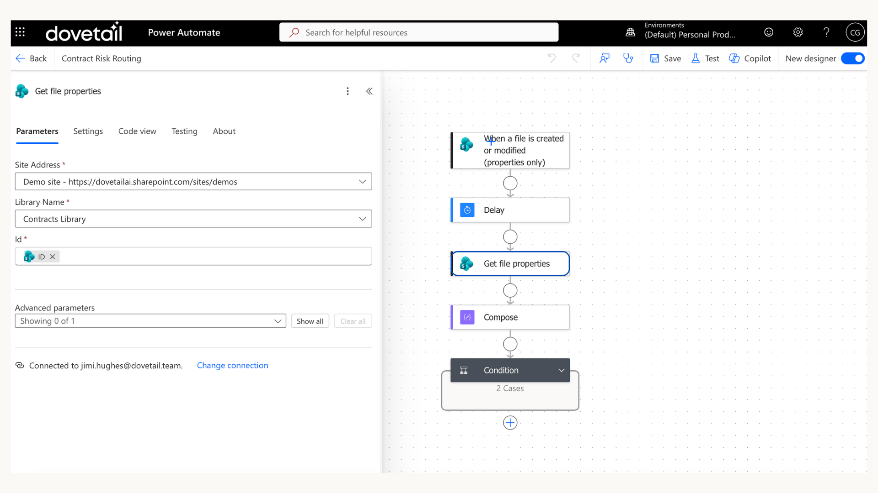Insert a step between Compose and Condition

510,344
